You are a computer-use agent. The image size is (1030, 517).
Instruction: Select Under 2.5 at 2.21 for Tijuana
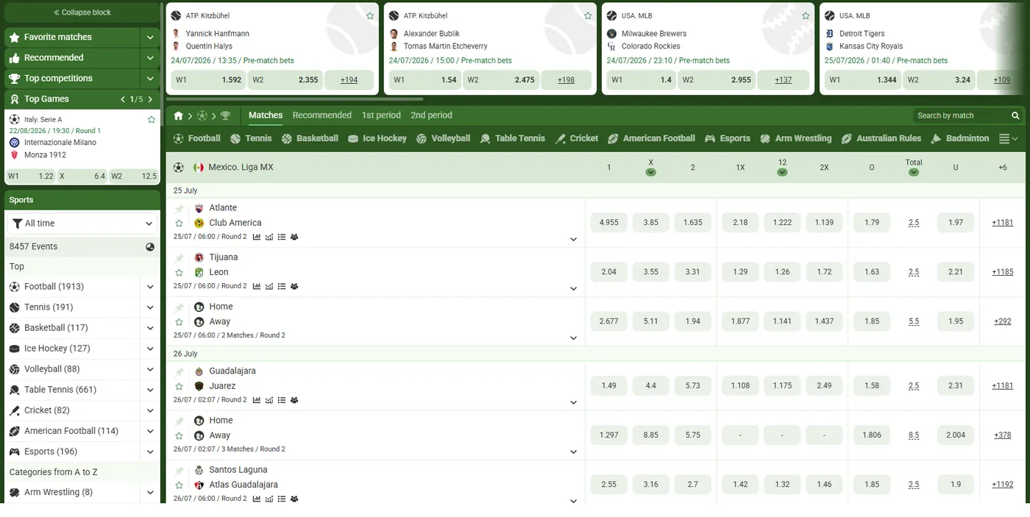coord(956,272)
